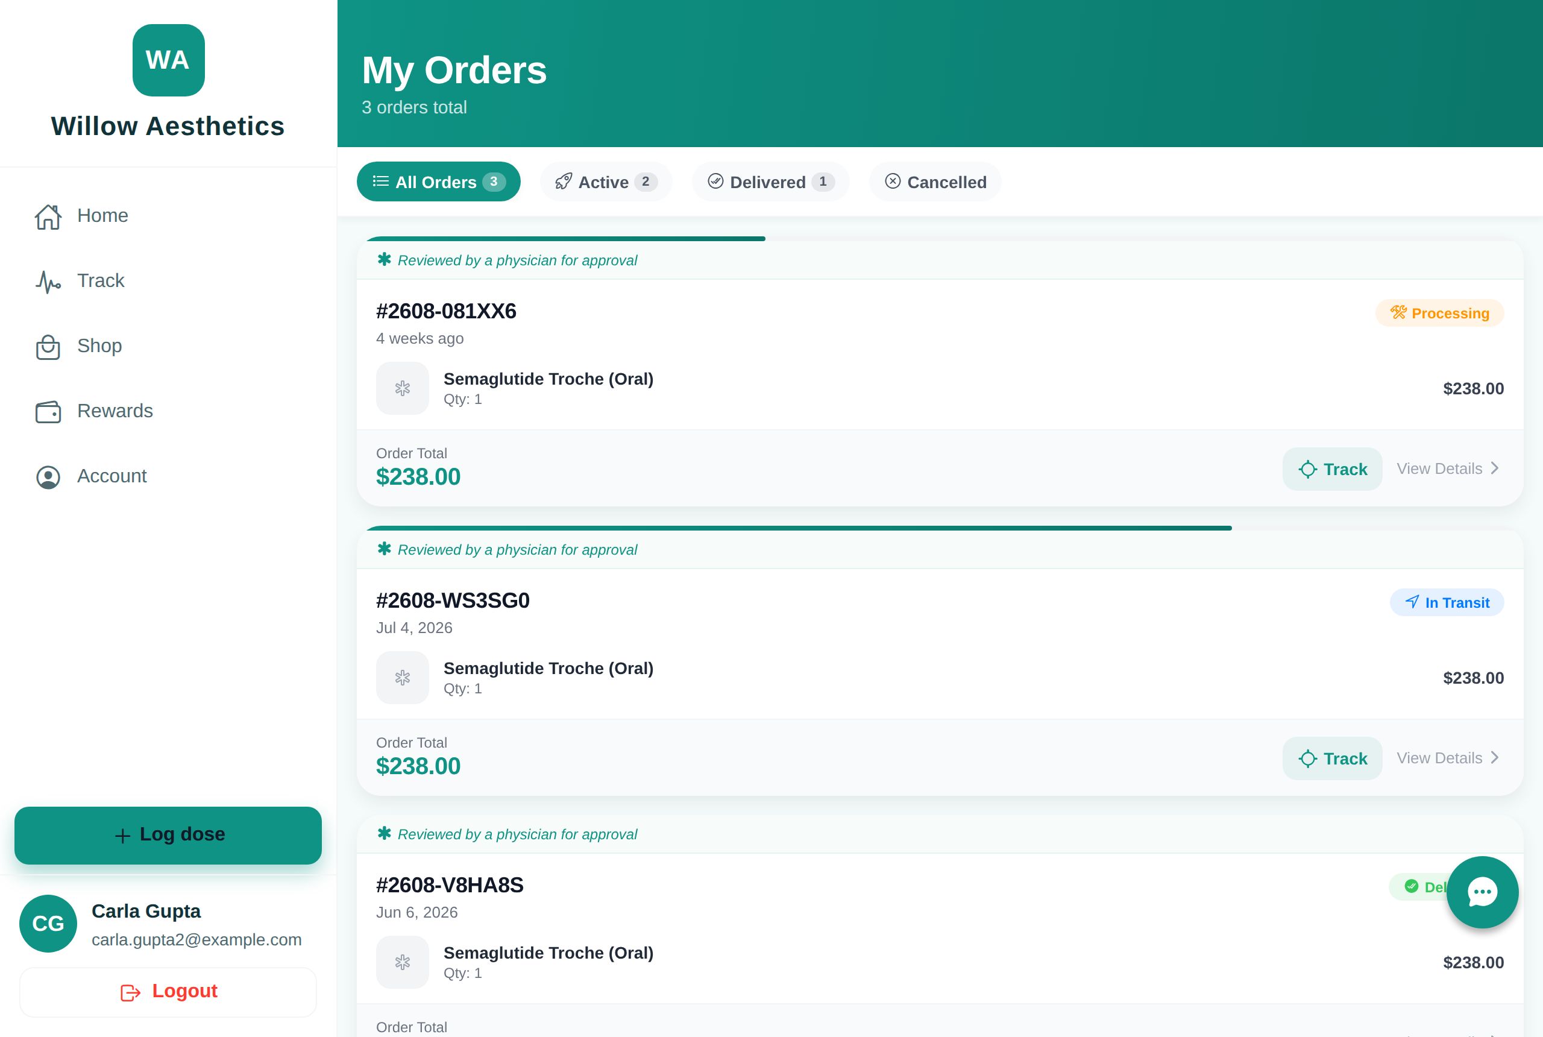Viewport: 1543px width, 1037px height.
Task: Click the Shop bag icon
Action: (48, 347)
